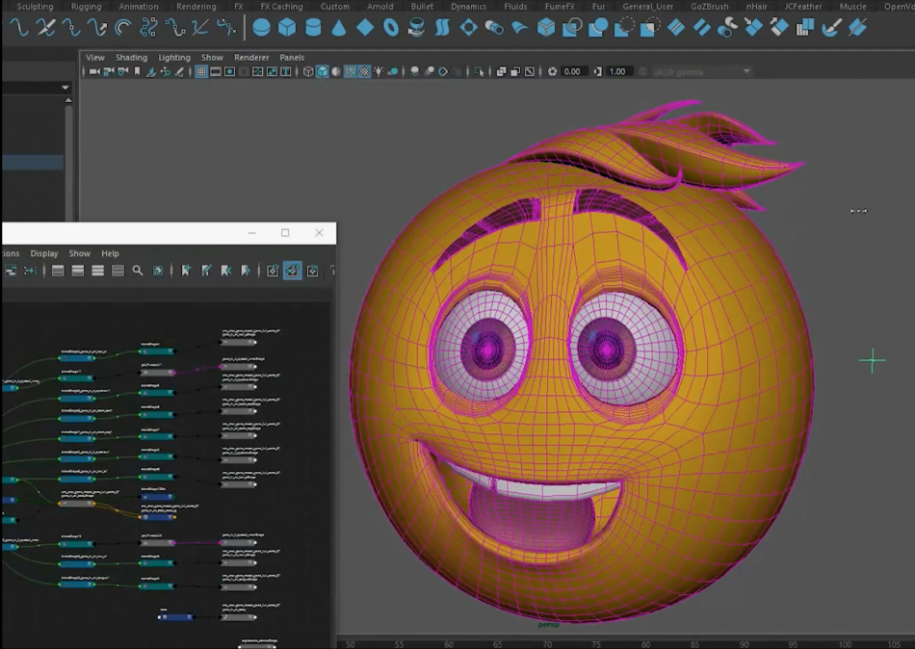This screenshot has width=915, height=649.
Task: Toggle isolate select in viewport toolbar
Action: point(479,72)
